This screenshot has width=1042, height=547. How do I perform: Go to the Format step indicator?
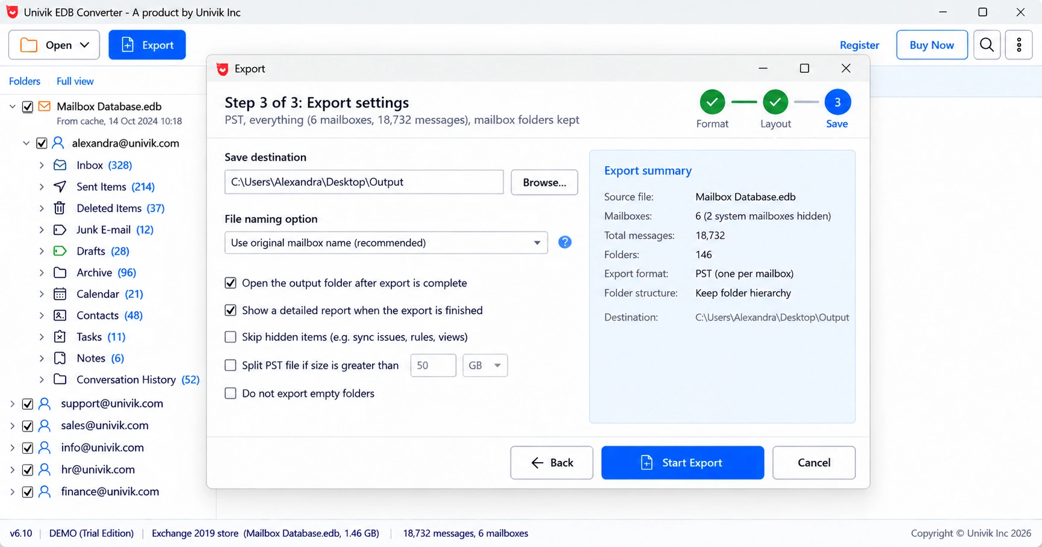coord(712,102)
